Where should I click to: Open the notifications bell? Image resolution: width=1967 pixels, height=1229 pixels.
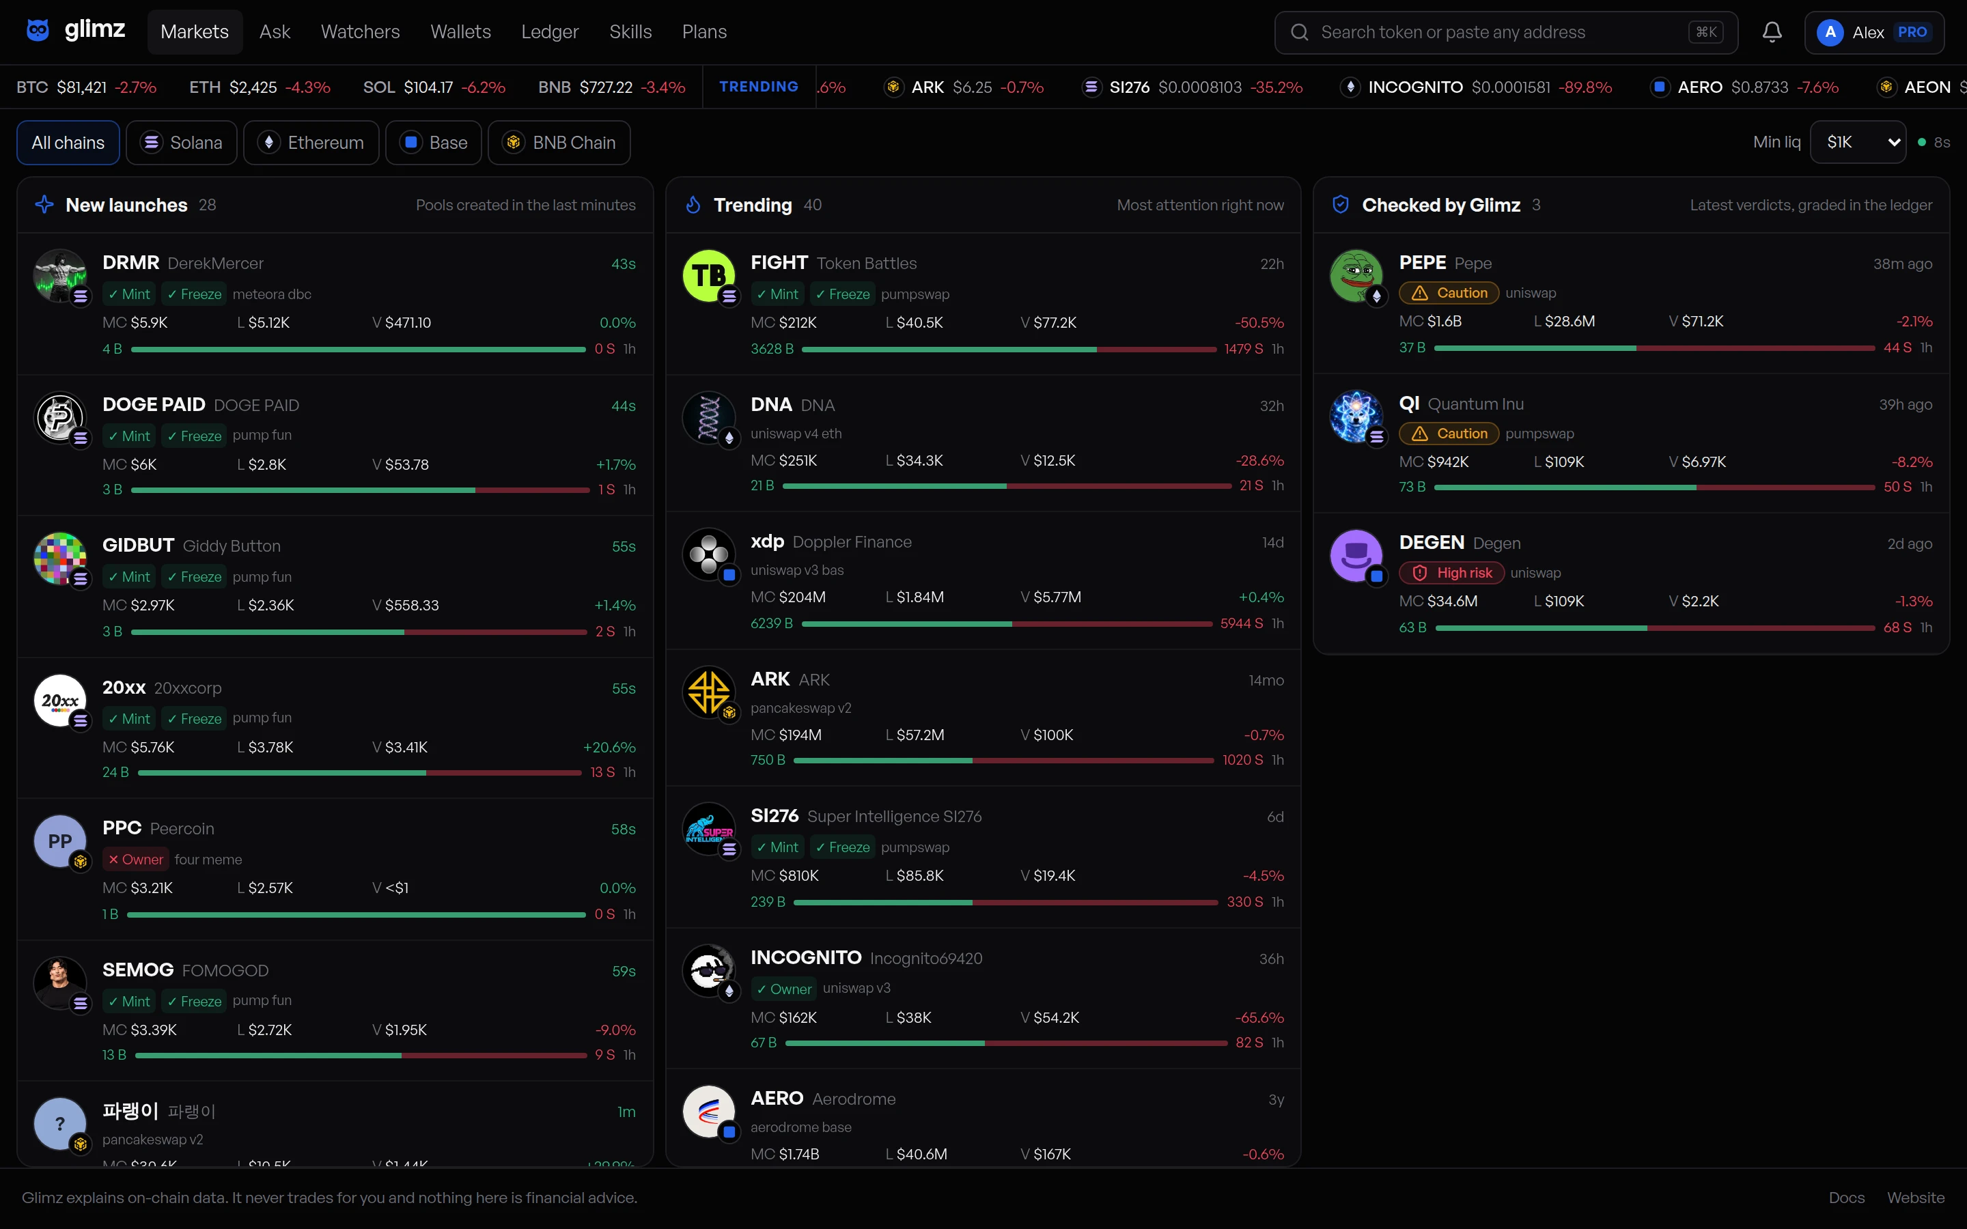(1772, 31)
